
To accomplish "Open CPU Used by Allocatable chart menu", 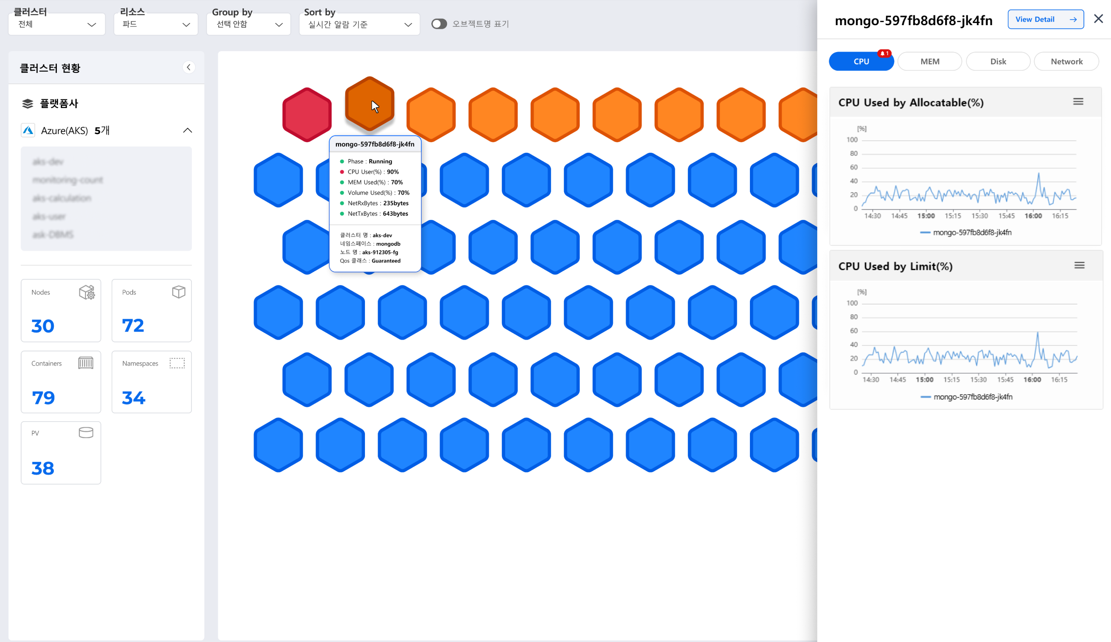I will point(1078,102).
